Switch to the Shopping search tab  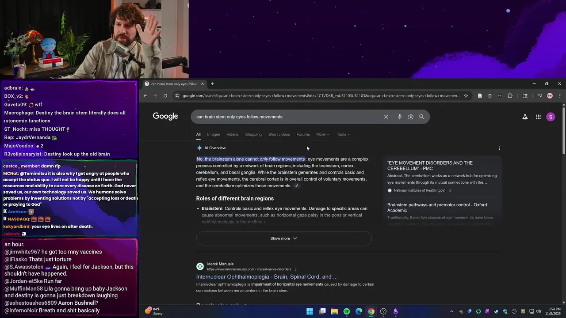(x=253, y=134)
